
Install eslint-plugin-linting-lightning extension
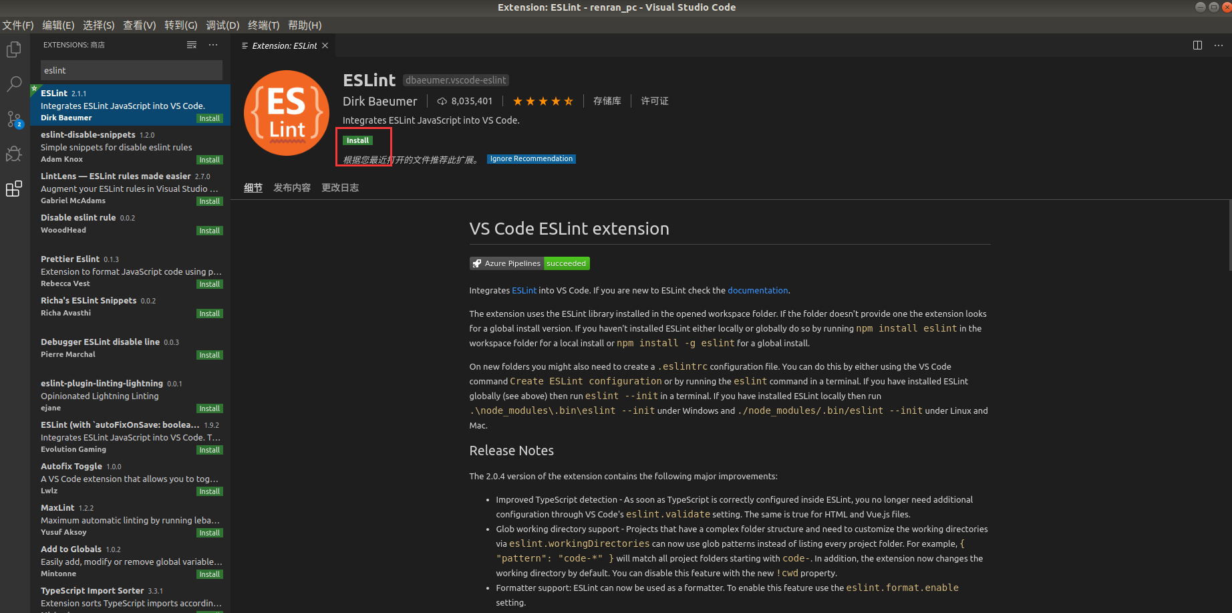click(x=209, y=408)
